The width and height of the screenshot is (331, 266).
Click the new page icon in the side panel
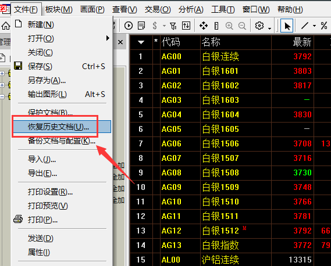[2, 57]
